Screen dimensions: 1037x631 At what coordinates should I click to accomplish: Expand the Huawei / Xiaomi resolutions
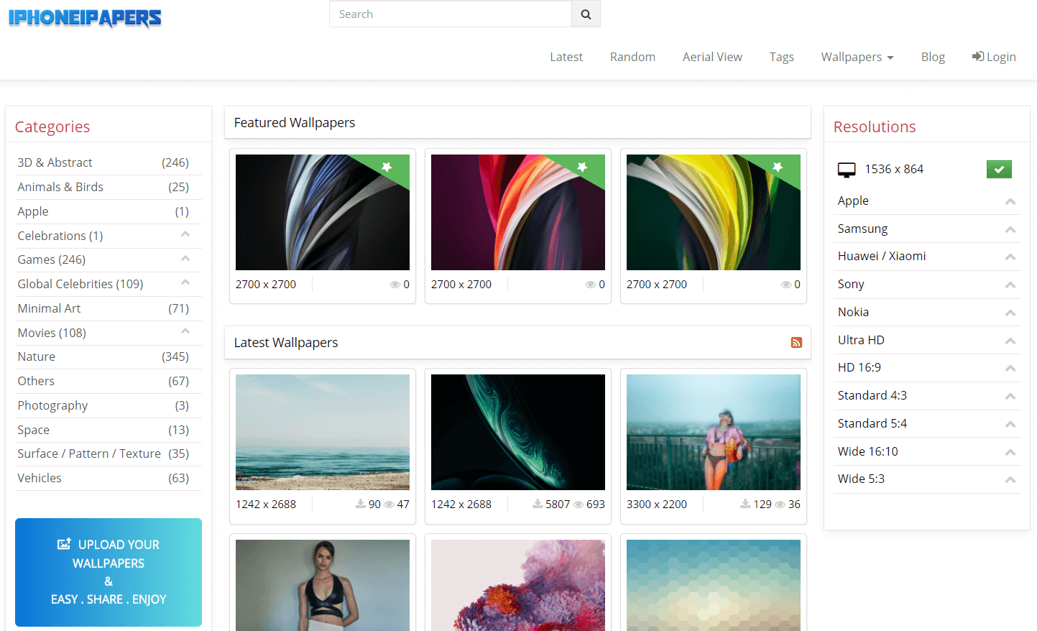pos(1010,257)
